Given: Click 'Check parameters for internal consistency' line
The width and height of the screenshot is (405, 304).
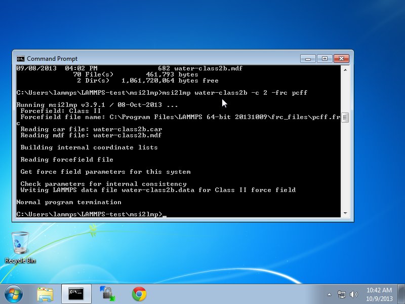Looking at the screenshot, I should [x=104, y=184].
